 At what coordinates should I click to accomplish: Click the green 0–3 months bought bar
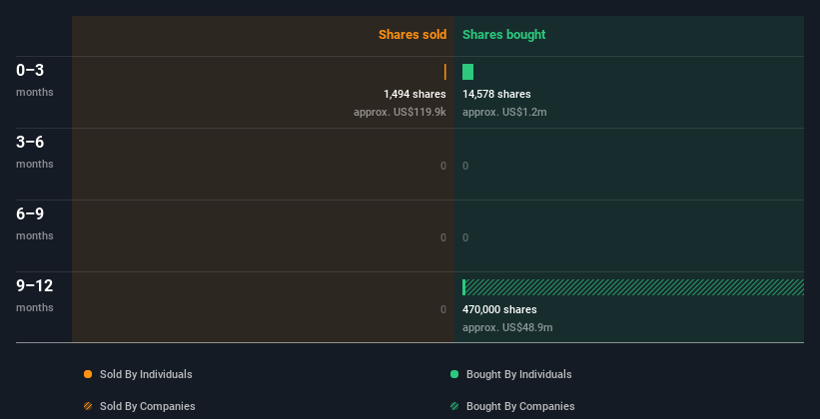(468, 72)
